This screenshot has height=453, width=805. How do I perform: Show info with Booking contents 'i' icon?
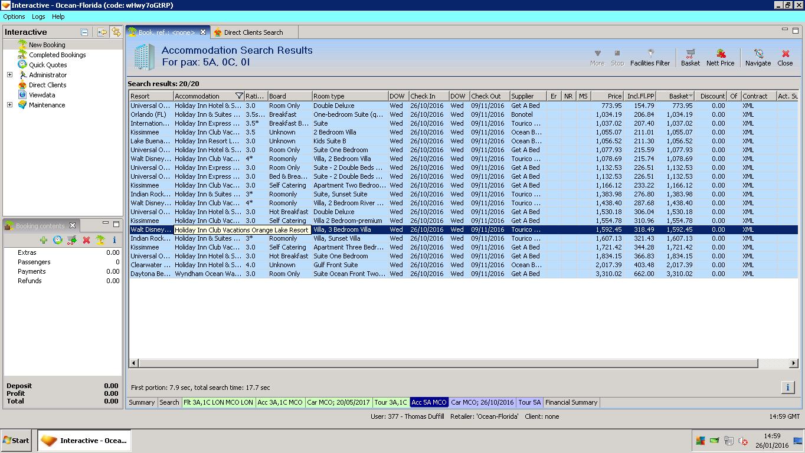pos(114,240)
